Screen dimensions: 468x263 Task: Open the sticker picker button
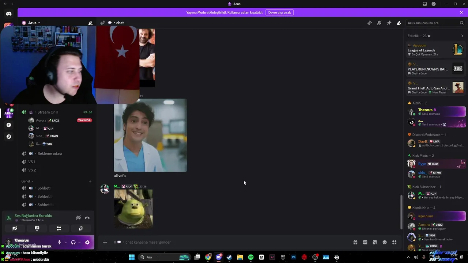pos(375,242)
